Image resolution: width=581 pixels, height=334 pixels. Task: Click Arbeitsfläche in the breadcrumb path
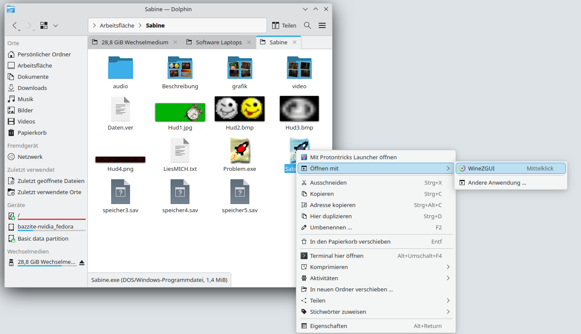pyautogui.click(x=117, y=25)
